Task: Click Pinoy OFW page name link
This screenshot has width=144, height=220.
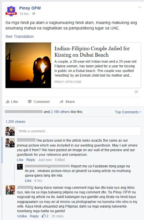Action: (30, 8)
